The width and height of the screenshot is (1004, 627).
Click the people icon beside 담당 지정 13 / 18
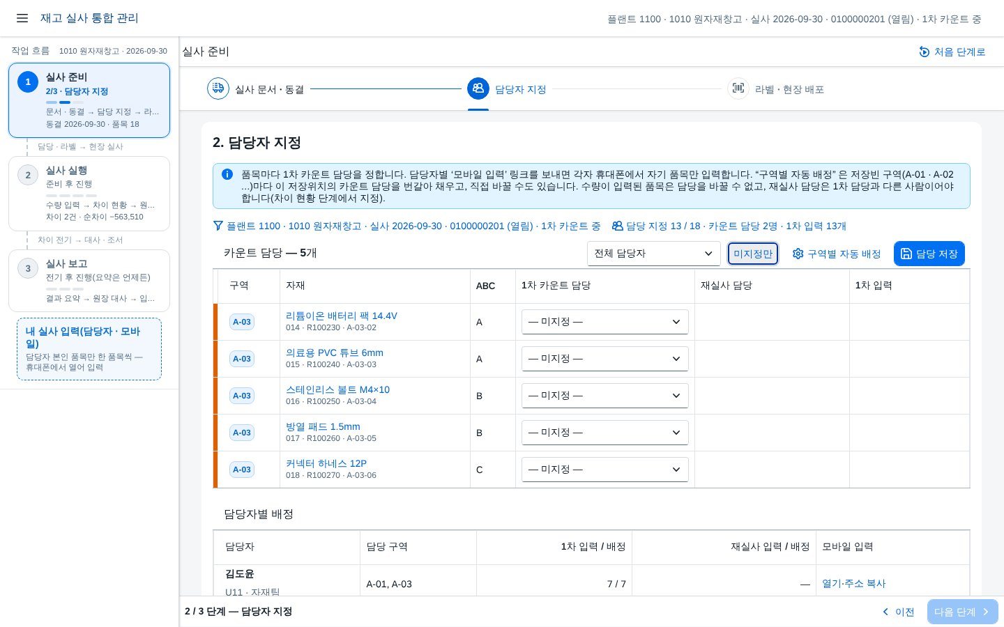tap(617, 226)
